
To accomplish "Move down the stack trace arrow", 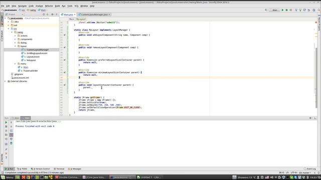I will pos(11,126).
